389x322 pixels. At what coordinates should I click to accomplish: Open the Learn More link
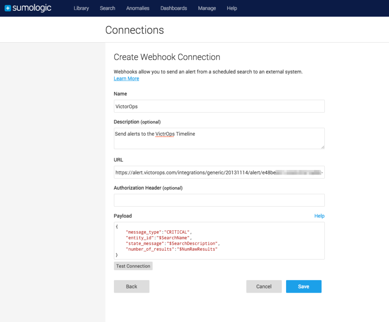[126, 78]
